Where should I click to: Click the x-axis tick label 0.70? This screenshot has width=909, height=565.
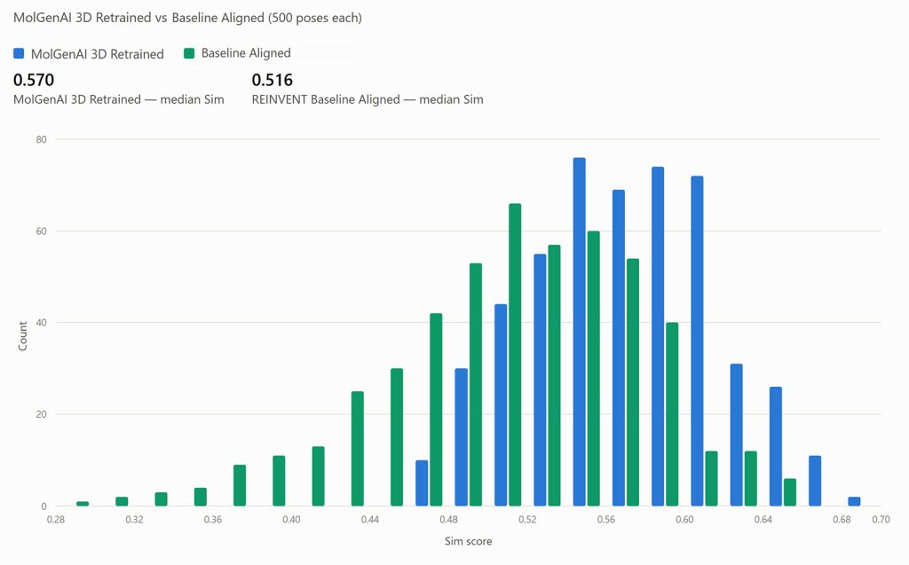coord(881,519)
